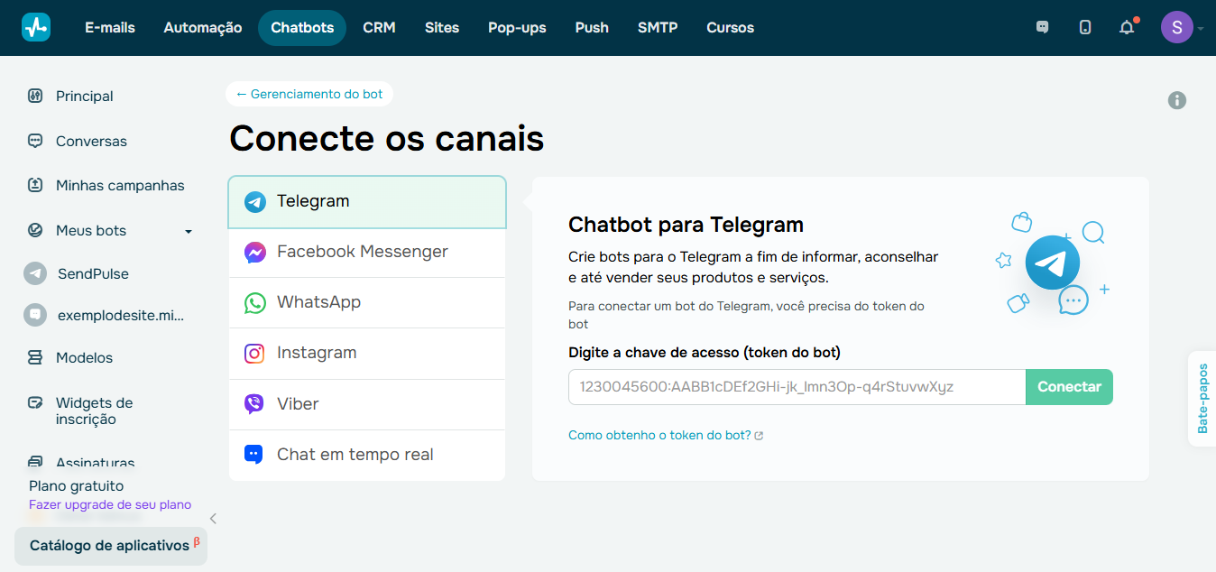Click the Conversas sidebar icon
The width and height of the screenshot is (1216, 572).
35,141
